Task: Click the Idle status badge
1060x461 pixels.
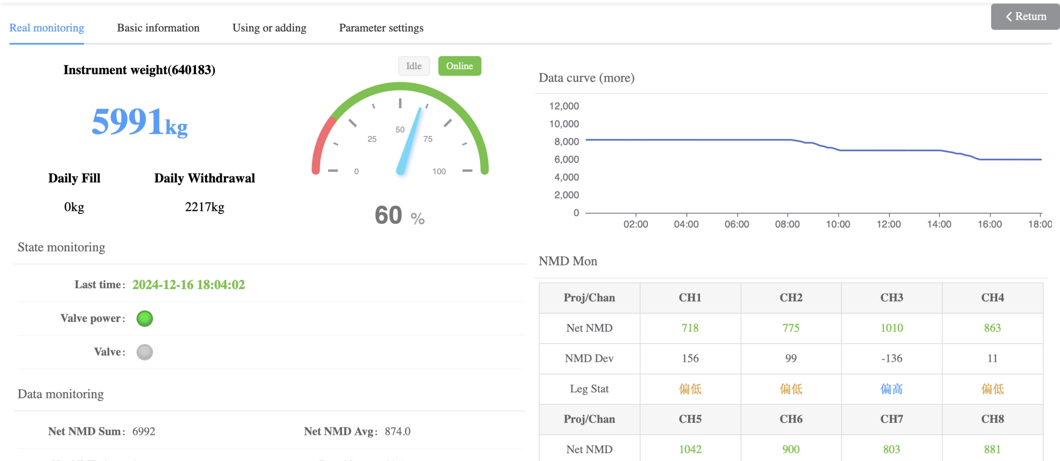Action: click(414, 66)
